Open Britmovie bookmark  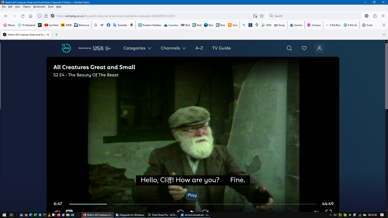coord(82,25)
